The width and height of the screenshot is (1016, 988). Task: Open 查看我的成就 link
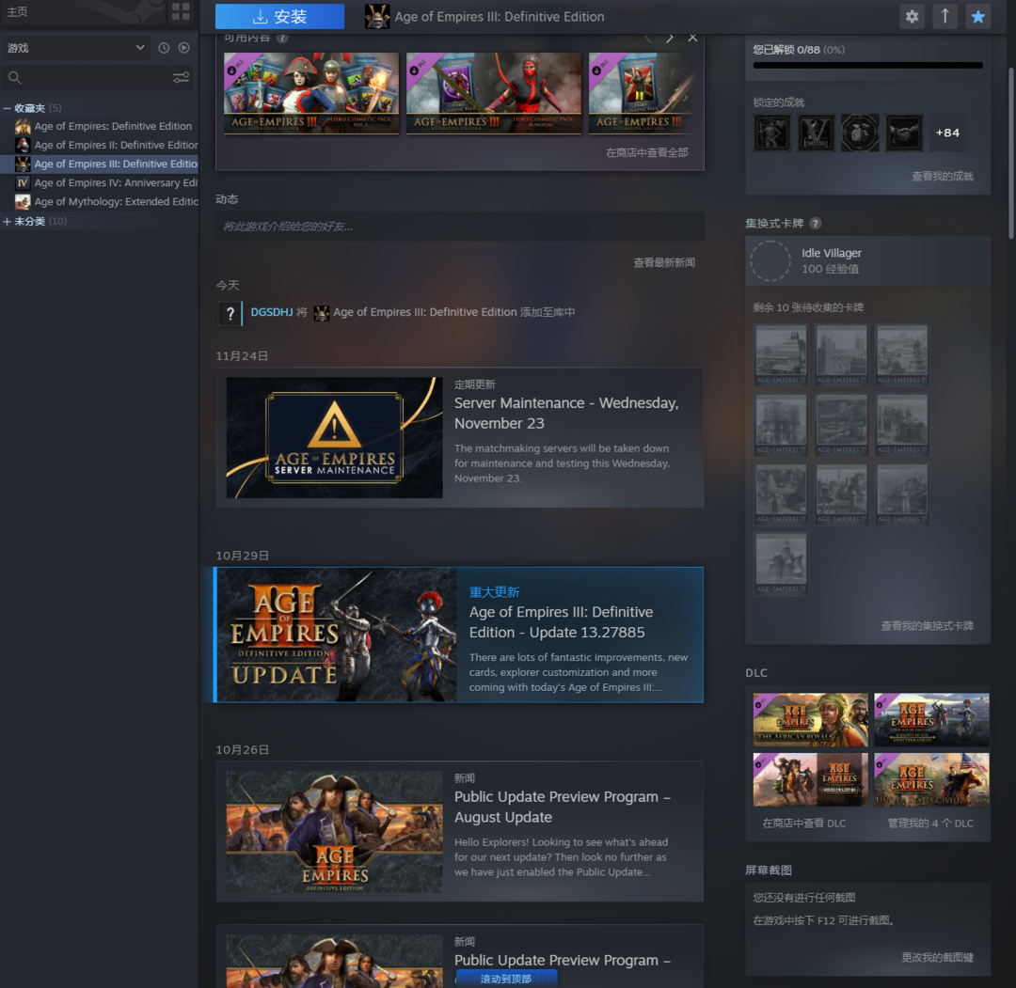point(942,177)
